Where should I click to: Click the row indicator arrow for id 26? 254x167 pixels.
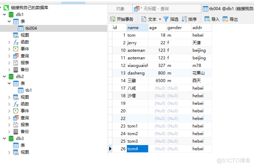click(110, 149)
